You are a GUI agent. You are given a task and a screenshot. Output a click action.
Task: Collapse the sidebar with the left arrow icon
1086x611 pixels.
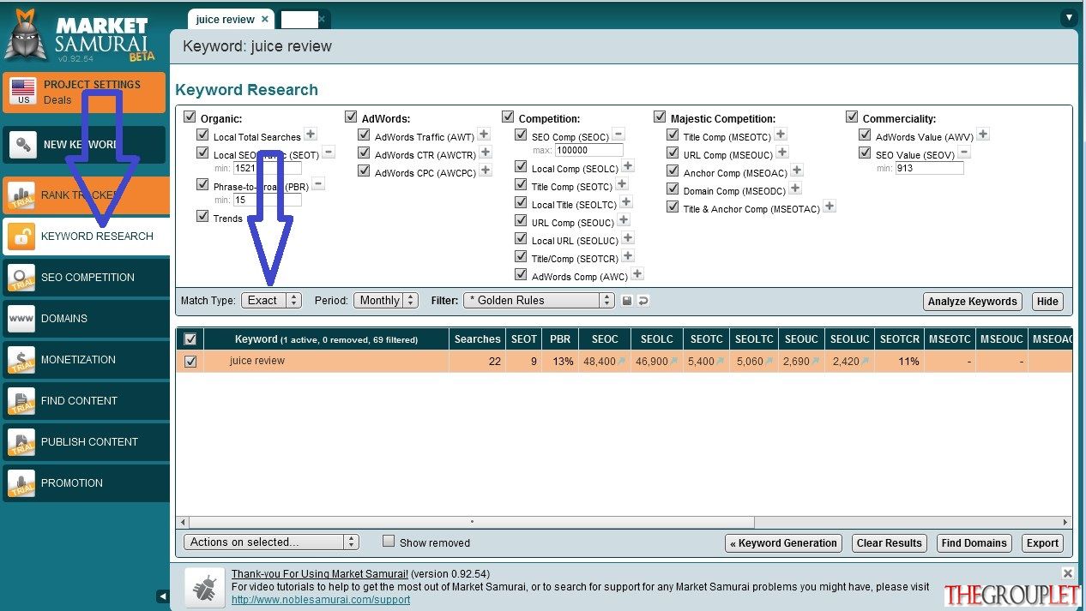(162, 596)
